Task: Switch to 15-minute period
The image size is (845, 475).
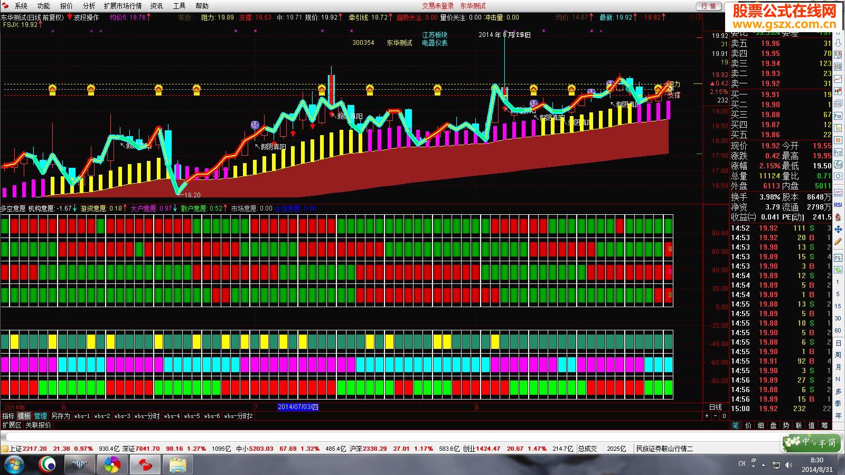Action: pyautogui.click(x=838, y=306)
